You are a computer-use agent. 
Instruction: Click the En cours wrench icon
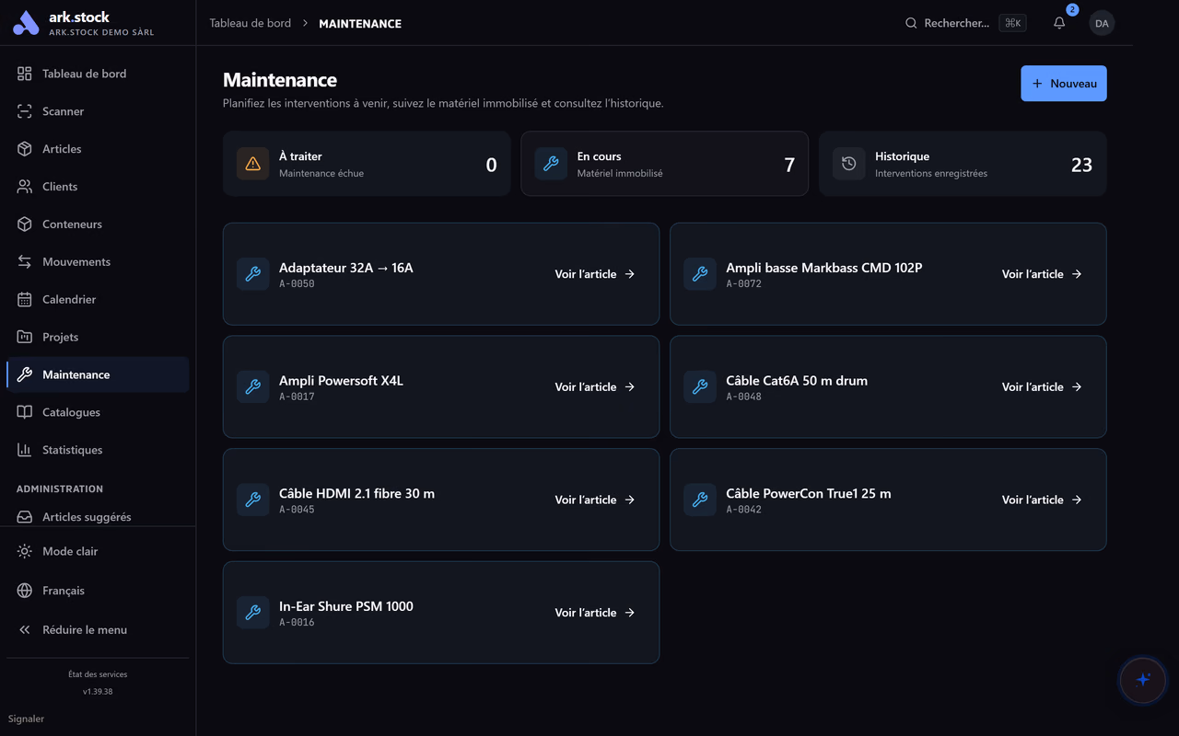(551, 164)
